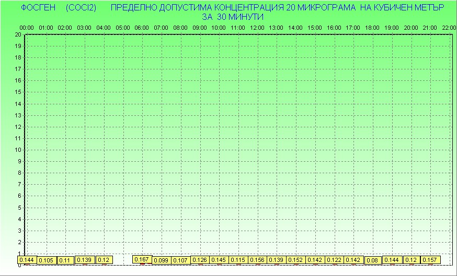Select the 0.08 value label

coord(372,260)
